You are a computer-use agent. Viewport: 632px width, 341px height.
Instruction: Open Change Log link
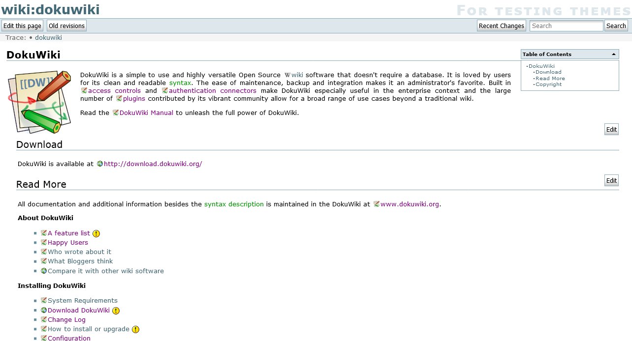tap(66, 320)
